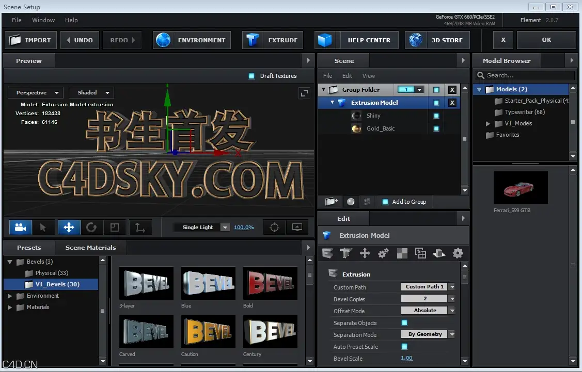Delete Extrusion Model with its X button

(x=452, y=103)
